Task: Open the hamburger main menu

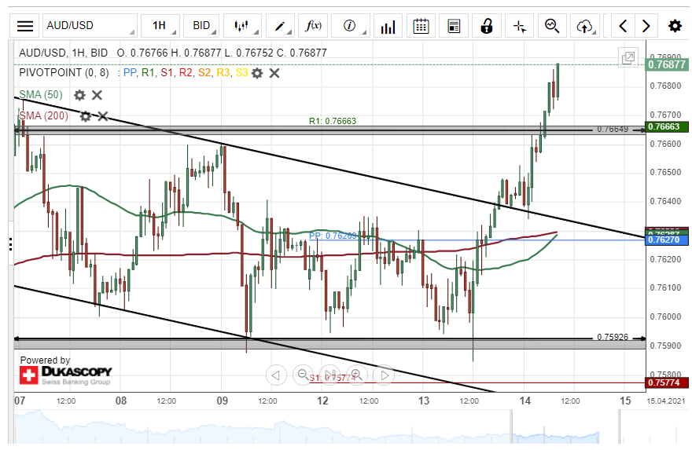Action: click(x=25, y=26)
